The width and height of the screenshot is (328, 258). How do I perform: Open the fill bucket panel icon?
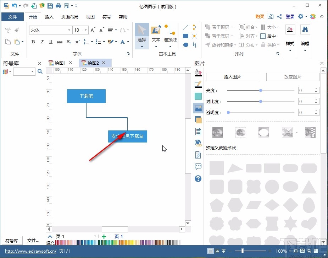[x=198, y=72]
